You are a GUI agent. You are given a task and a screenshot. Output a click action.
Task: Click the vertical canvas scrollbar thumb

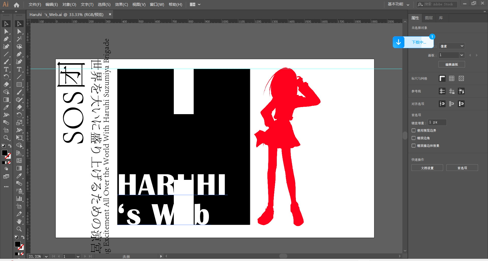pos(405,135)
